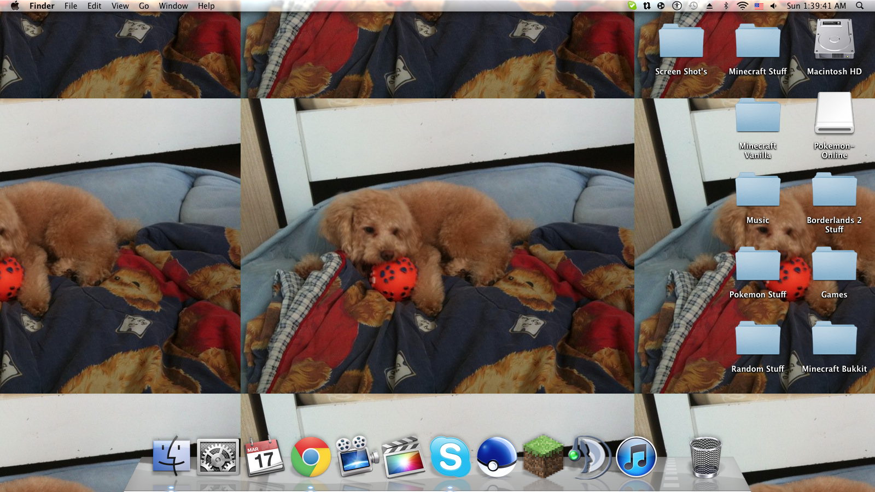Open the screen recording app with film reel icon

pos(357,456)
